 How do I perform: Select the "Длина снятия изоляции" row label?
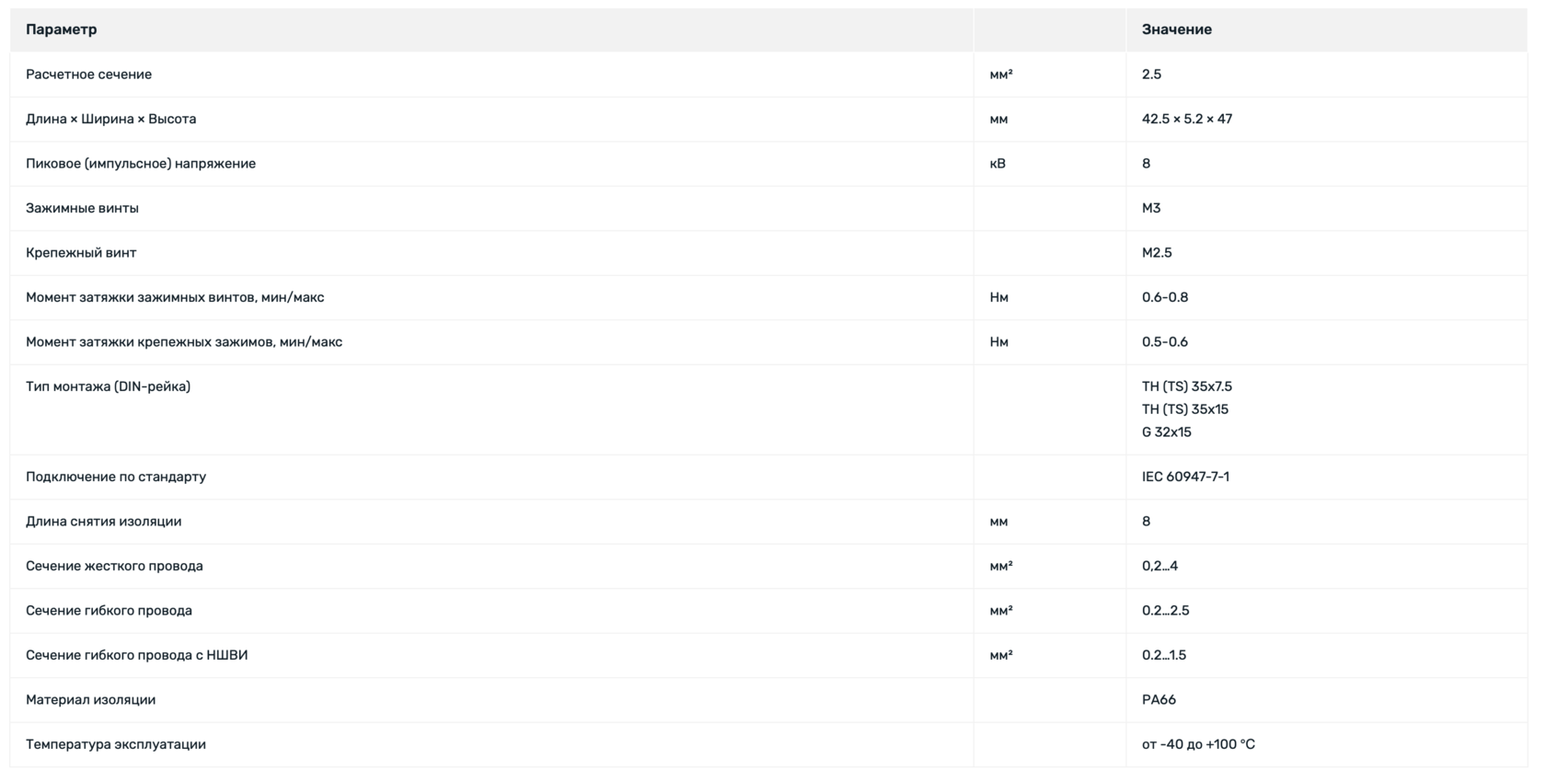[103, 522]
